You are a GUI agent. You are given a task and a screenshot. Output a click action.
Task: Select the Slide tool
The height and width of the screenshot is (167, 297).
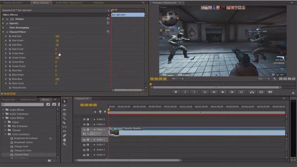tap(65, 131)
